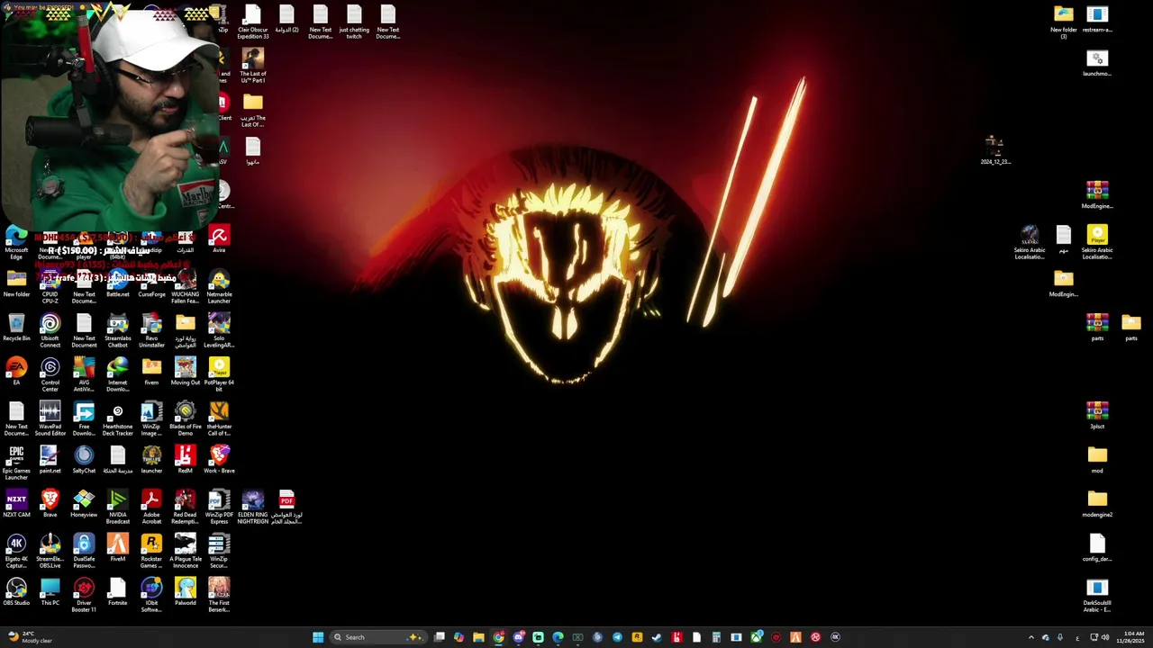
Task: Select The First Berserker game icon
Action: 219,596
